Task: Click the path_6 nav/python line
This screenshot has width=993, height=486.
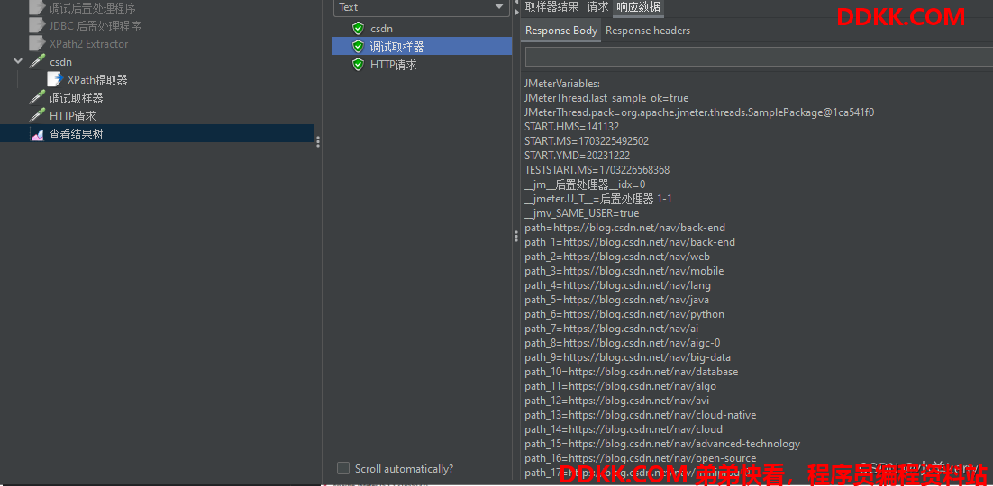Action: point(624,314)
